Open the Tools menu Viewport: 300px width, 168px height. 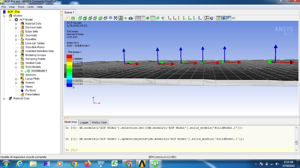tap(21, 7)
